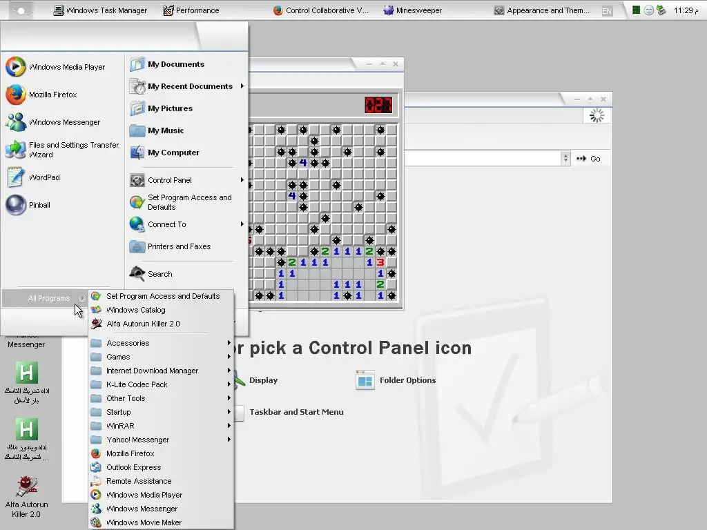This screenshot has height=530, width=707.
Task: Launch Pinball game
Action: (x=28, y=205)
